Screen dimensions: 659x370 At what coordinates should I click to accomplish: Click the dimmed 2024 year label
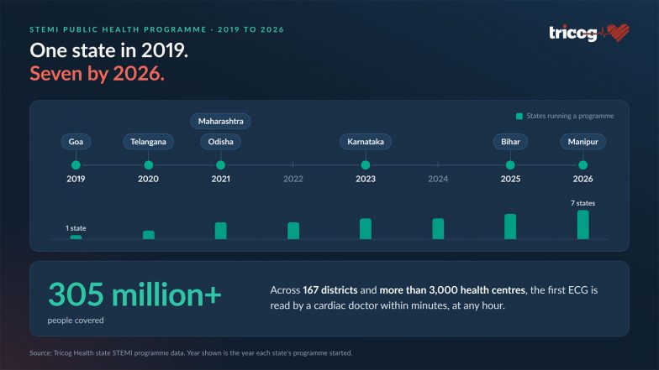tap(438, 180)
